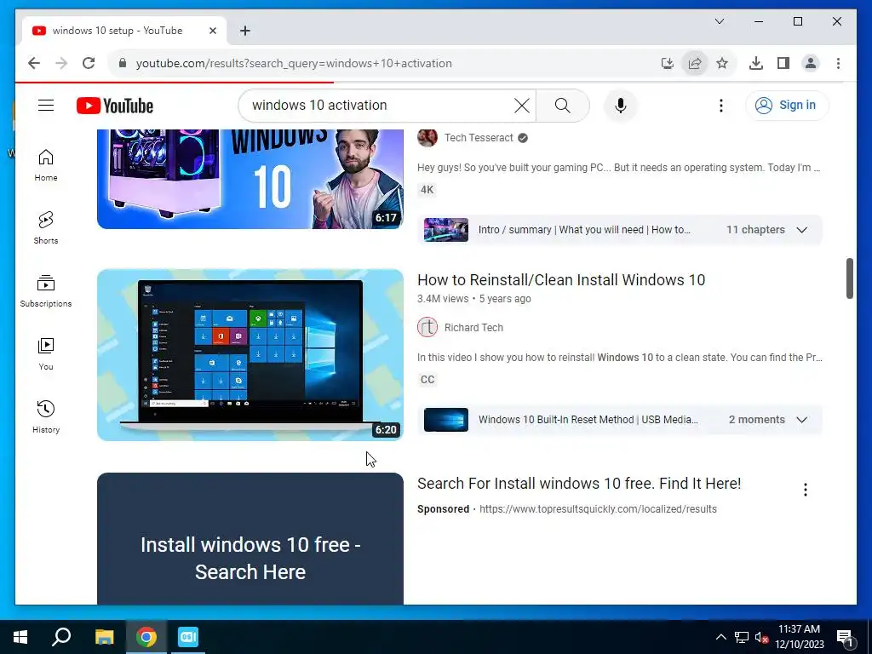This screenshot has height=654, width=872.
Task: Click the 4K badge
Action: click(427, 190)
